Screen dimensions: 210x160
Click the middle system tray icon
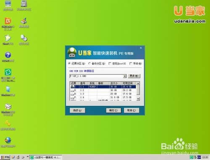(x=195, y=157)
